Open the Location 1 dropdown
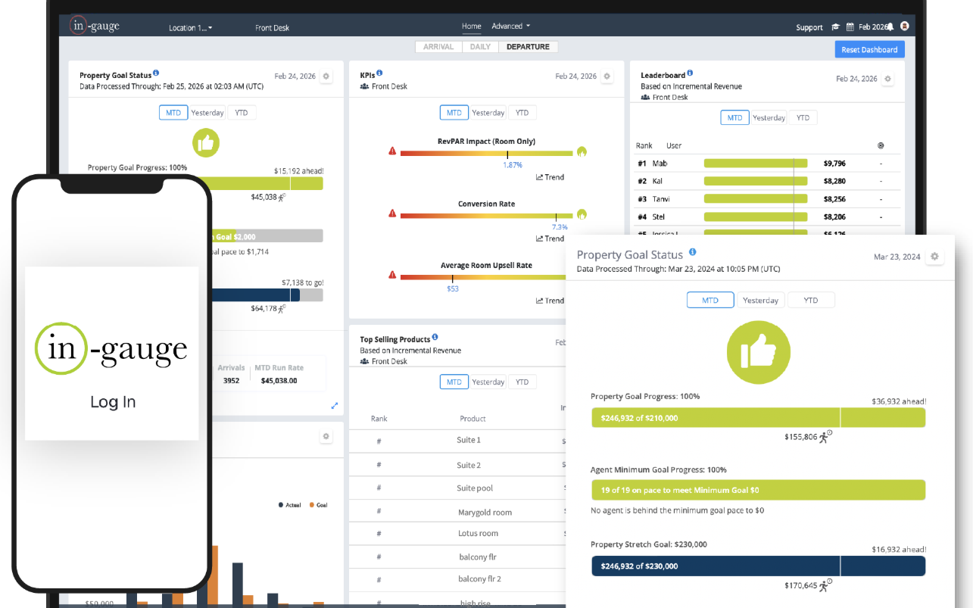The width and height of the screenshot is (973, 608). [x=190, y=28]
